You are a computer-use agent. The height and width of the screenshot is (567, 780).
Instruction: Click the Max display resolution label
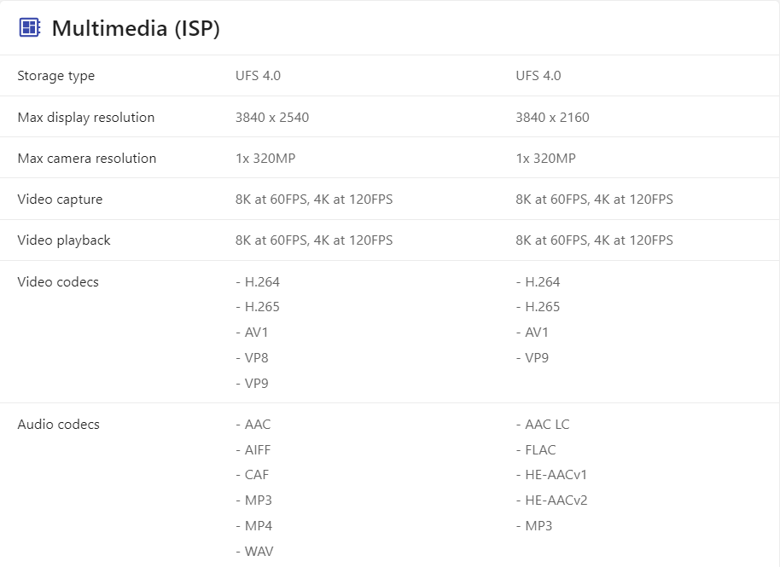[x=86, y=117]
